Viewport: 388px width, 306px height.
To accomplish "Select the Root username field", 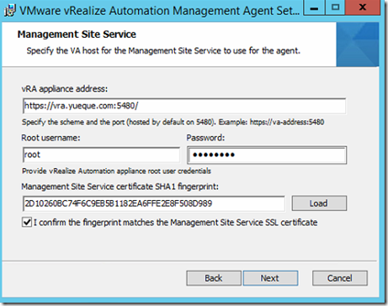I will coord(101,155).
